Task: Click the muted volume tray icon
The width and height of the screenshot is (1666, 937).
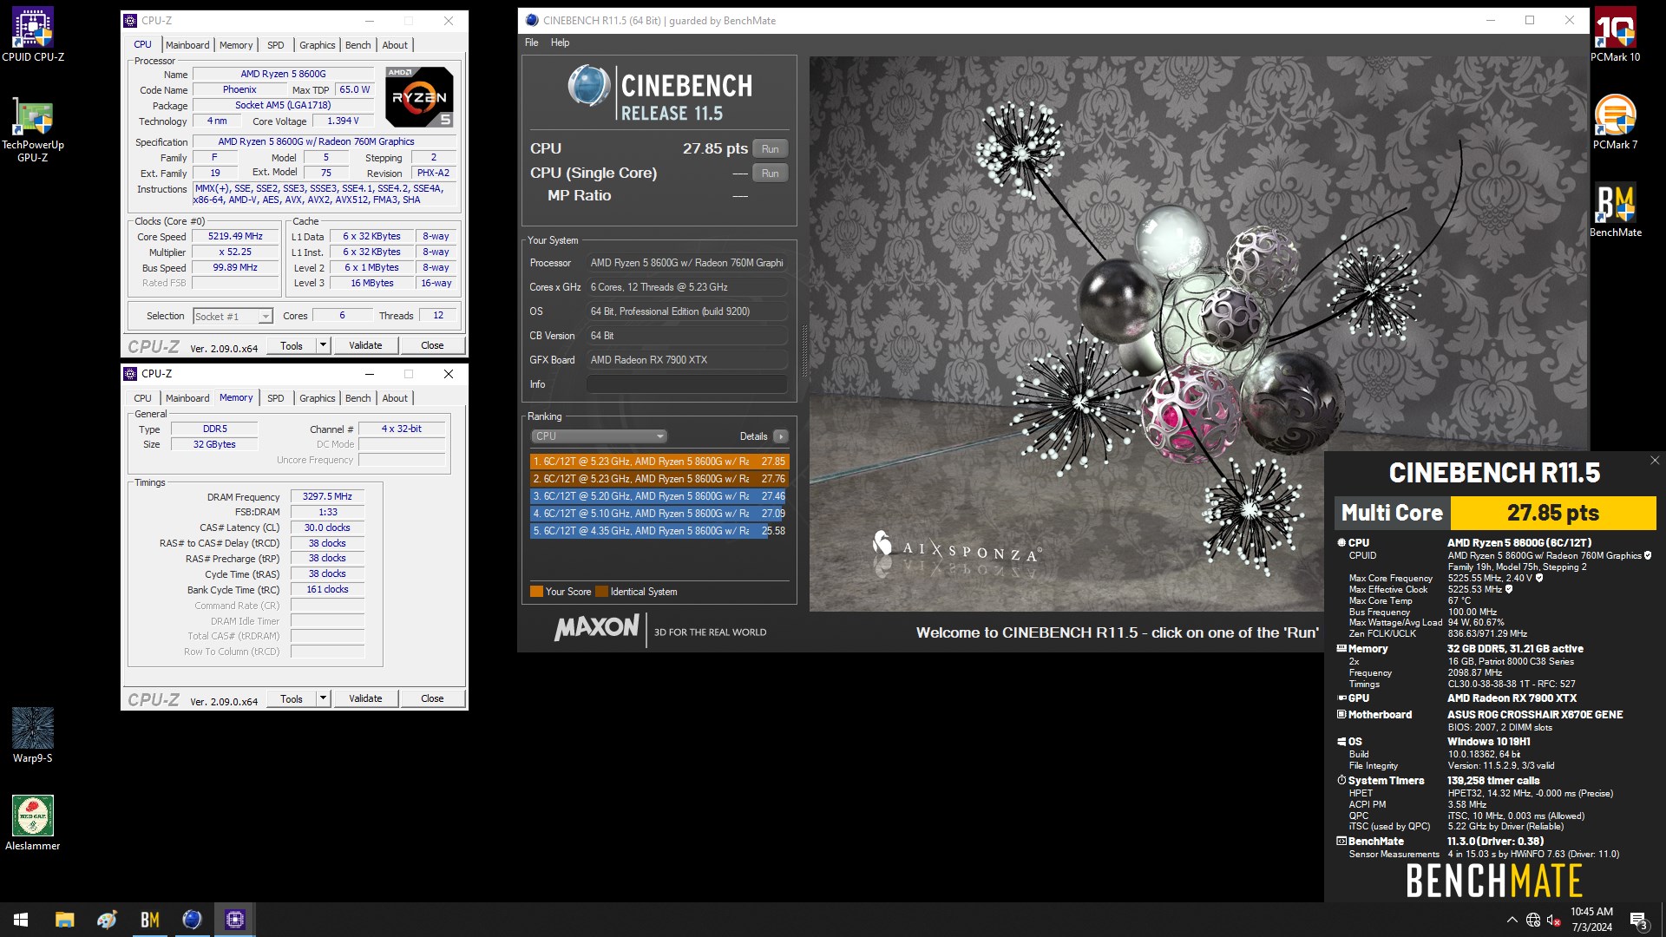Action: pyautogui.click(x=1554, y=920)
